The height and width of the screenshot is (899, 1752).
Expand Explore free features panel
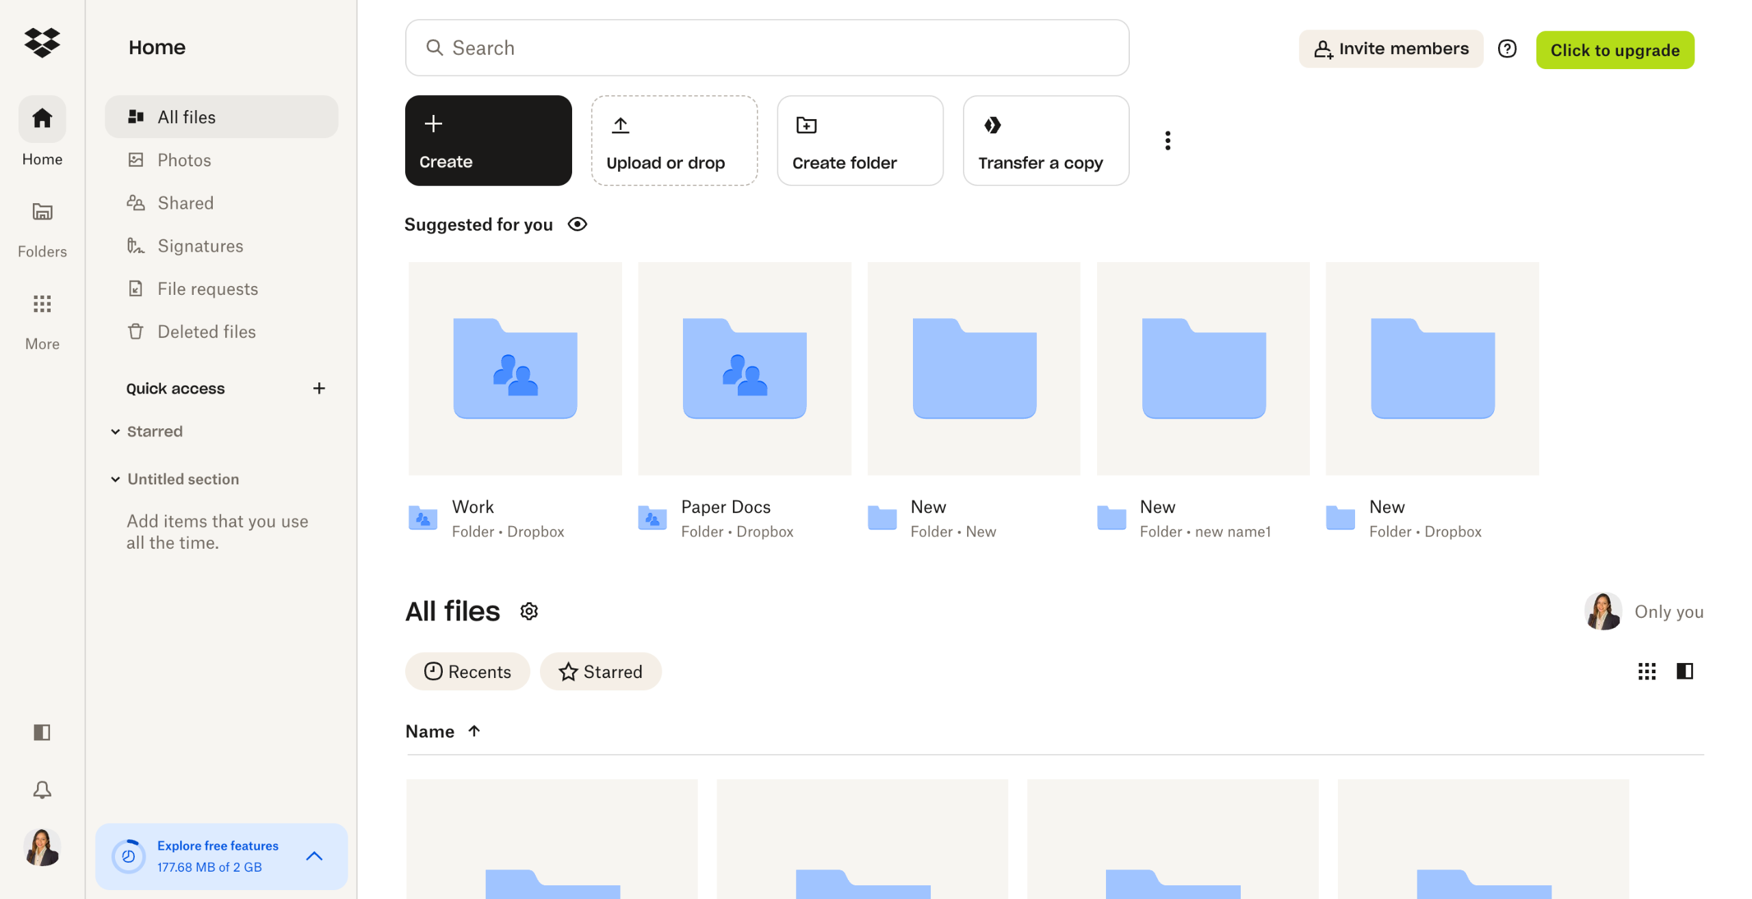[x=314, y=856]
